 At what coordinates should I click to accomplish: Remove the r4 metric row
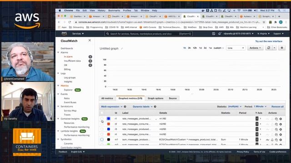tap(281, 134)
